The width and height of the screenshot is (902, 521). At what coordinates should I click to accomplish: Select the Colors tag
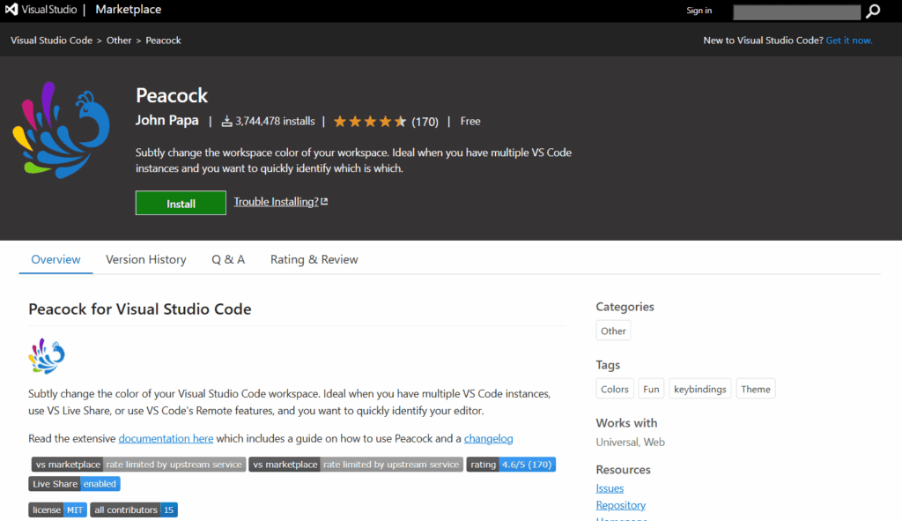[614, 389]
